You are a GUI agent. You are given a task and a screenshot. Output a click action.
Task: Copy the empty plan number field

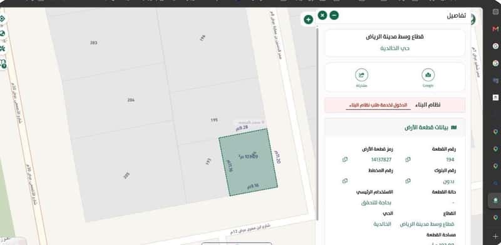(345, 181)
